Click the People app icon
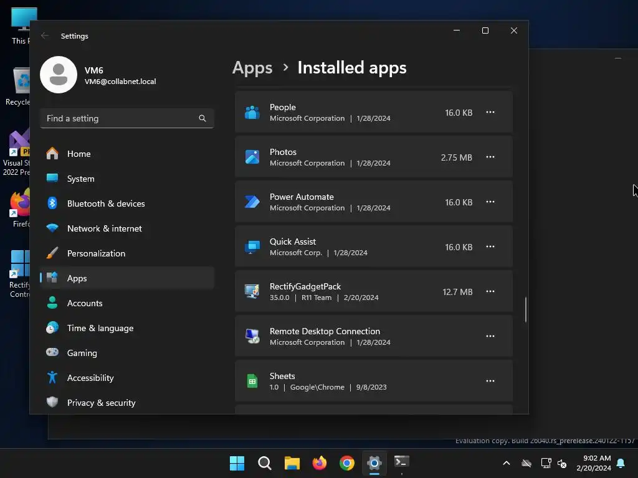The height and width of the screenshot is (478, 638). point(252,112)
